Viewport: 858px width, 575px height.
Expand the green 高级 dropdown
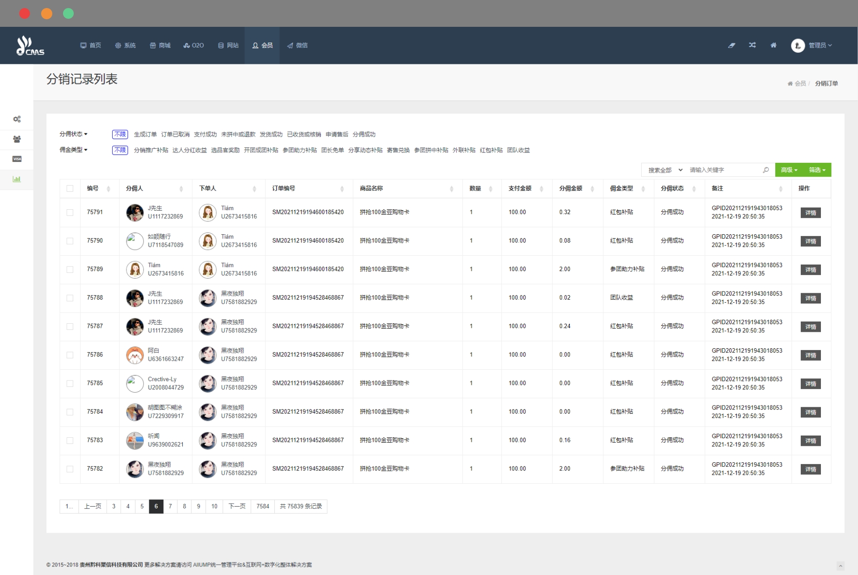click(789, 170)
